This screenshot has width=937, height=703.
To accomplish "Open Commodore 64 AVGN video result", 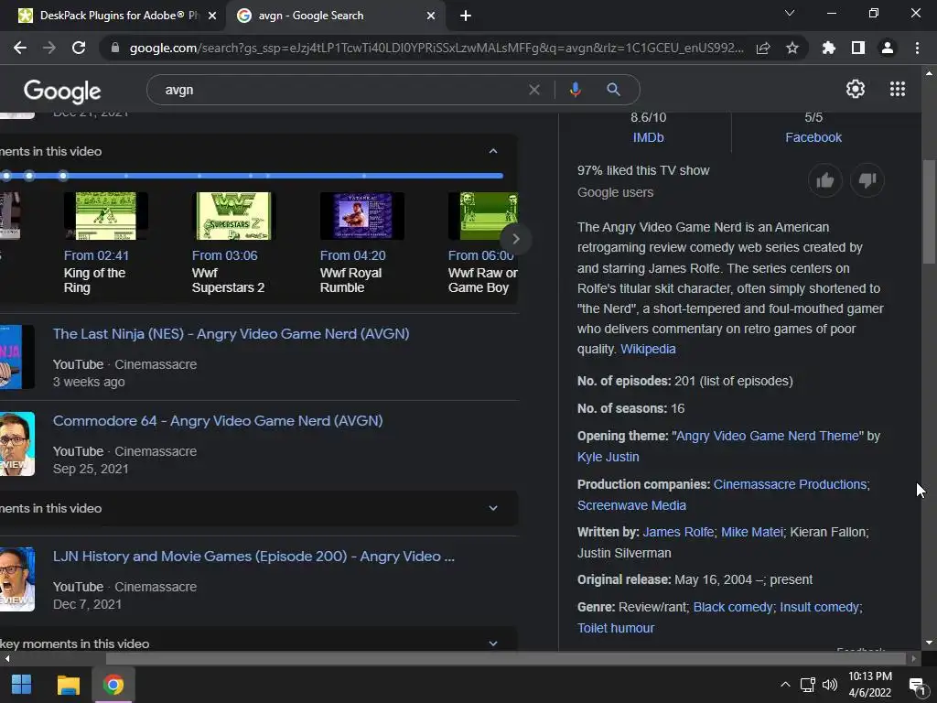I will pos(218,421).
